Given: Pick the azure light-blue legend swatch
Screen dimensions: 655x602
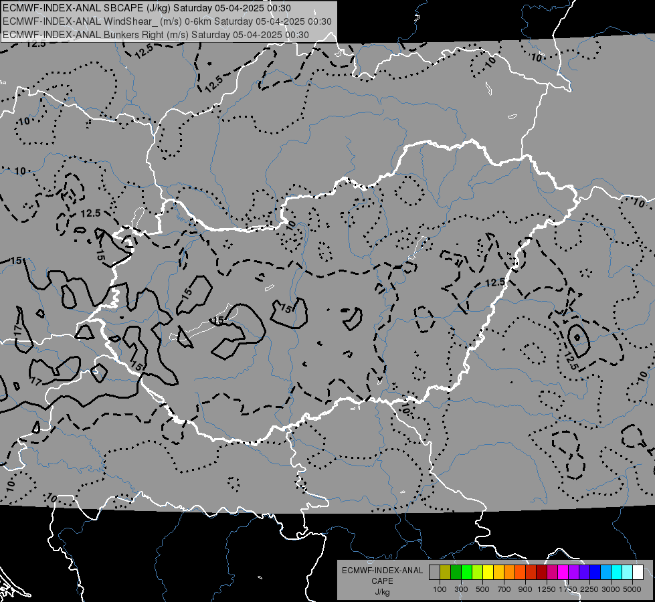Looking at the screenshot, I should 606,572.
